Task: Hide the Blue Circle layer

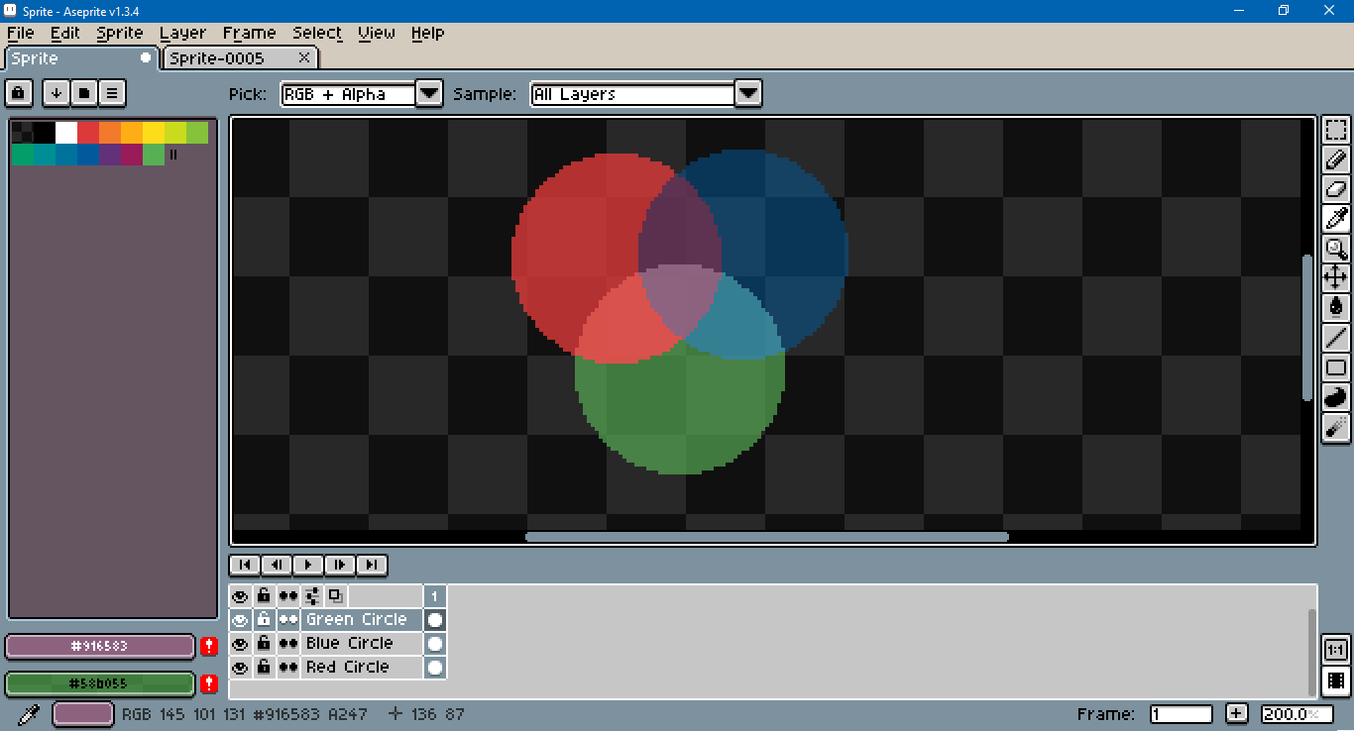Action: (x=239, y=644)
